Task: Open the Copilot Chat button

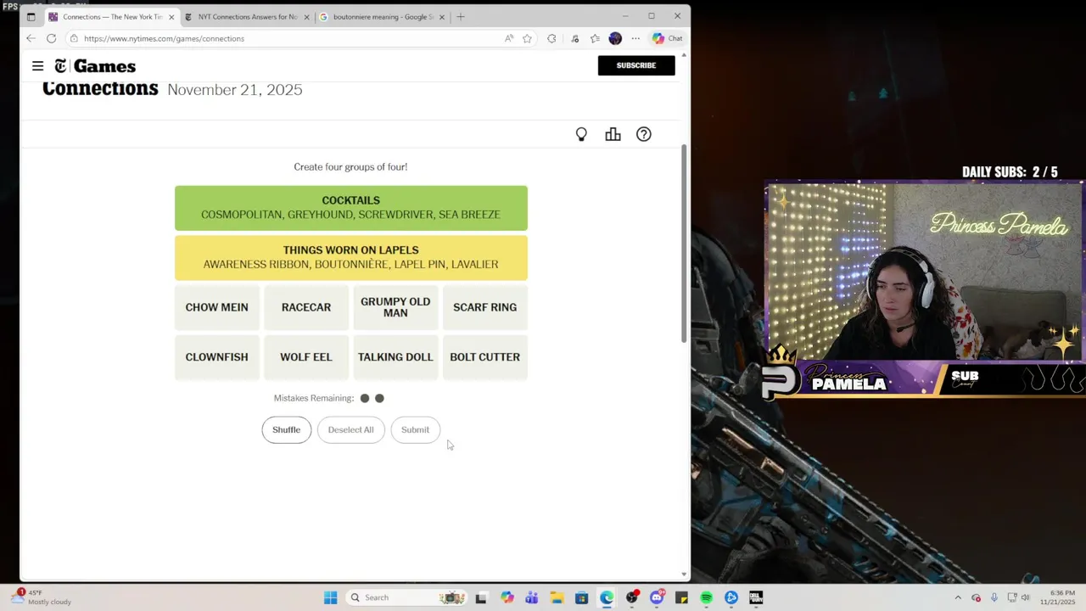Action: [667, 38]
